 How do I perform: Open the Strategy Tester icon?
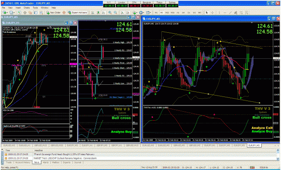click(41, 13)
